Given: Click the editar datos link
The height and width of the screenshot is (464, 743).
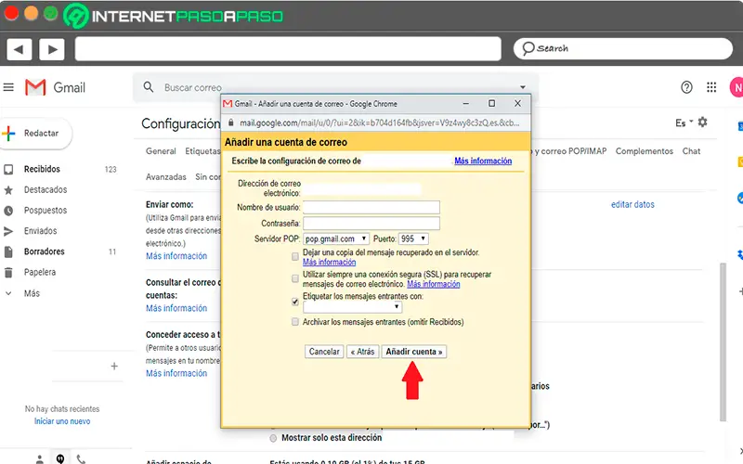Looking at the screenshot, I should coord(632,204).
